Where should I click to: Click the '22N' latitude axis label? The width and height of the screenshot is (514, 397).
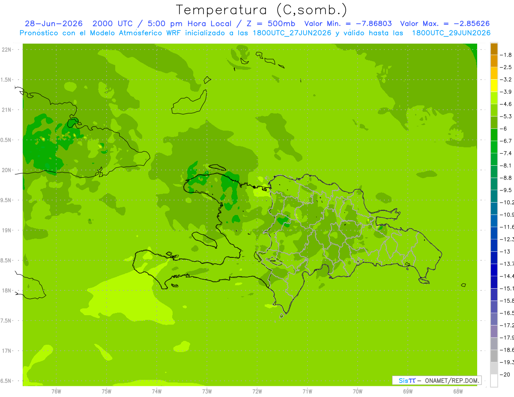click(x=6, y=50)
